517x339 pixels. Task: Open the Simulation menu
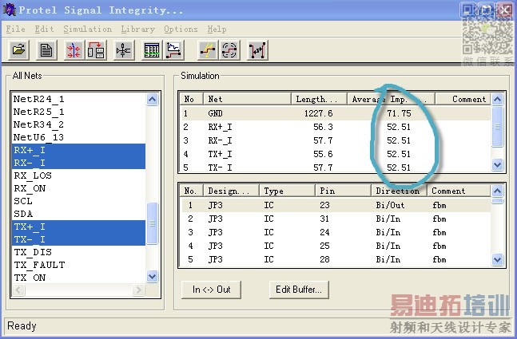[87, 30]
